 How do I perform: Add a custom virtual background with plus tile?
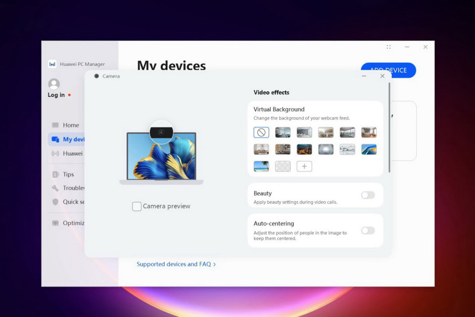304,166
